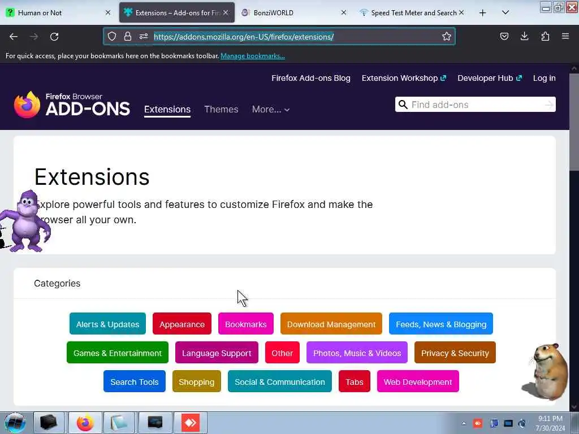Open the Language Support category
Viewport: 579px width, 434px height.
217,353
